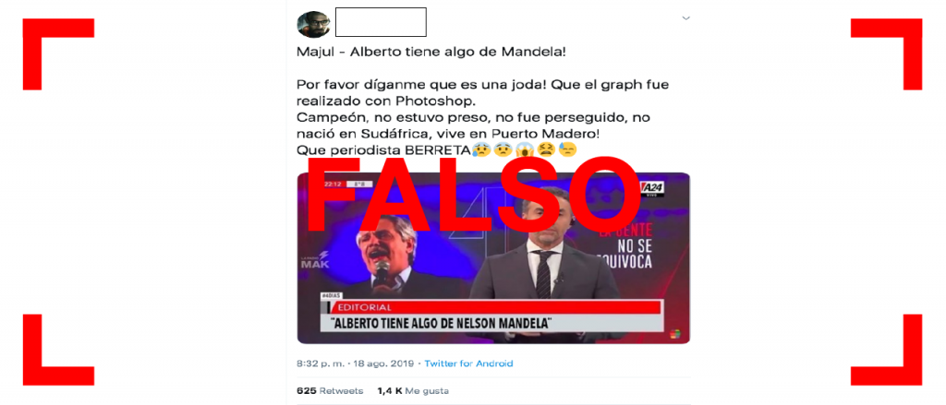Open the embedded TV screenshot image

click(493, 258)
